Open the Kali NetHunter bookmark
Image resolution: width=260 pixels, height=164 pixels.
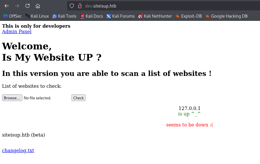click(x=155, y=16)
